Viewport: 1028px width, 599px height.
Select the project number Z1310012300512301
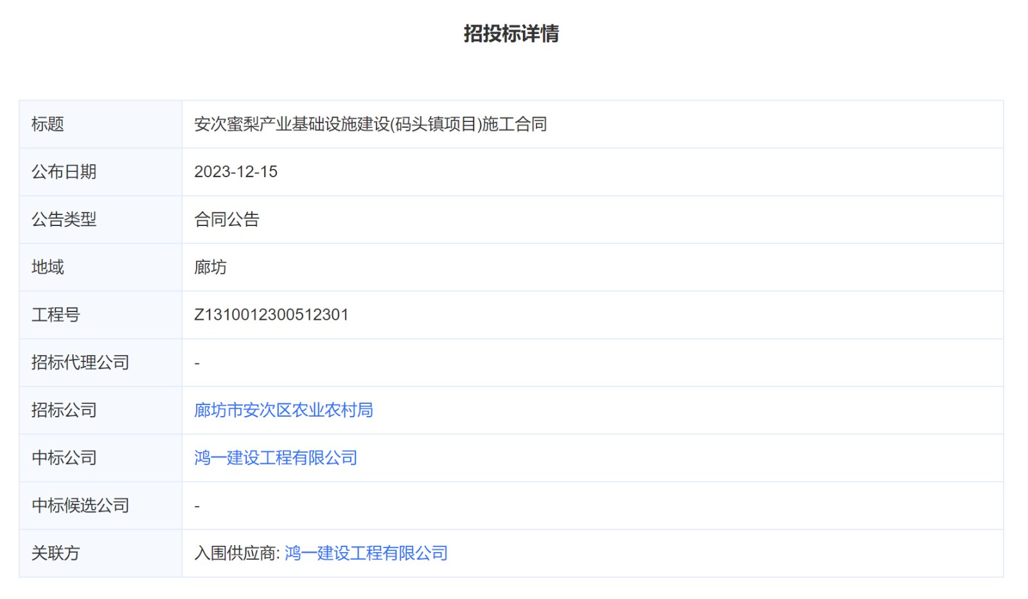271,315
